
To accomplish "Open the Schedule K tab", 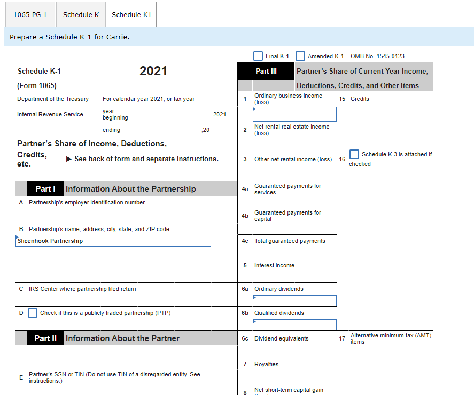I will (x=81, y=14).
